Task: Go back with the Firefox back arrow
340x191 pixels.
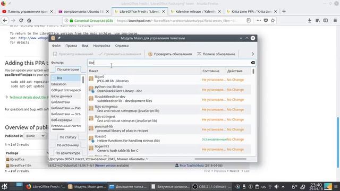Action: (5, 20)
